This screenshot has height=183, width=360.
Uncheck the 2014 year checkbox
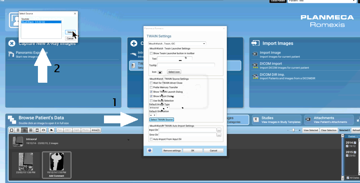[x=355, y=143]
